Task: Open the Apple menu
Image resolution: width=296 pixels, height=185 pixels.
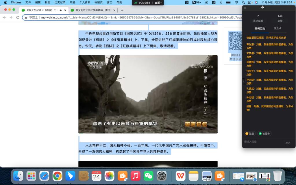Action: click(x=5, y=2)
